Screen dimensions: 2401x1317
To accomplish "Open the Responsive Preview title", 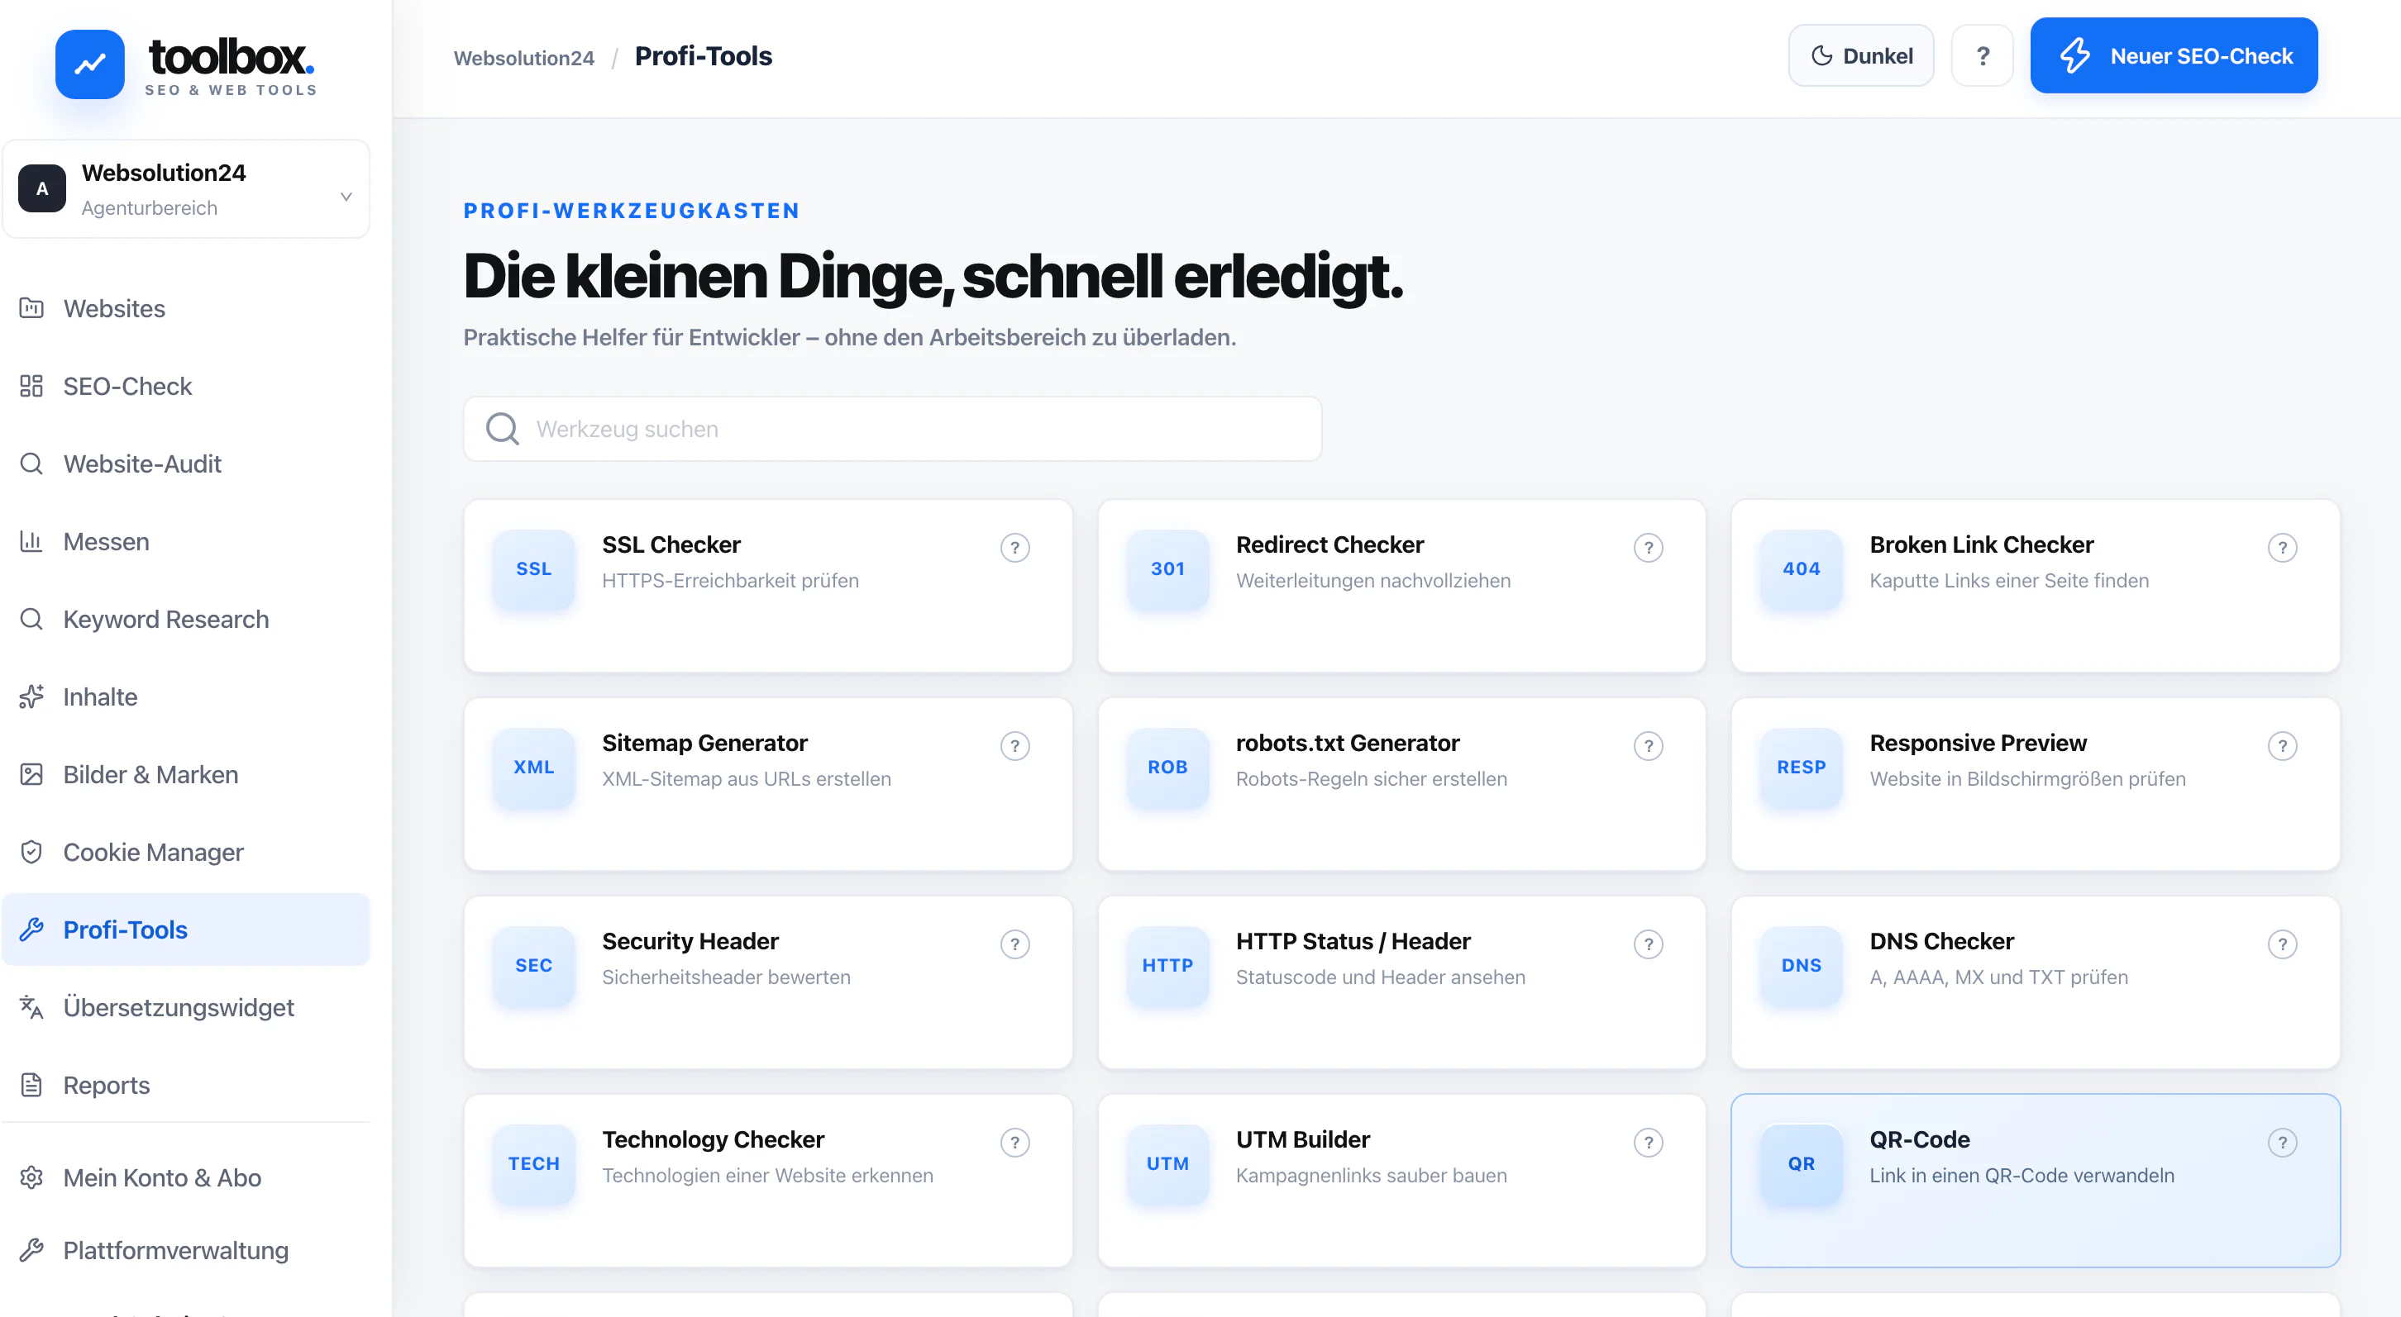I will pyautogui.click(x=1978, y=744).
